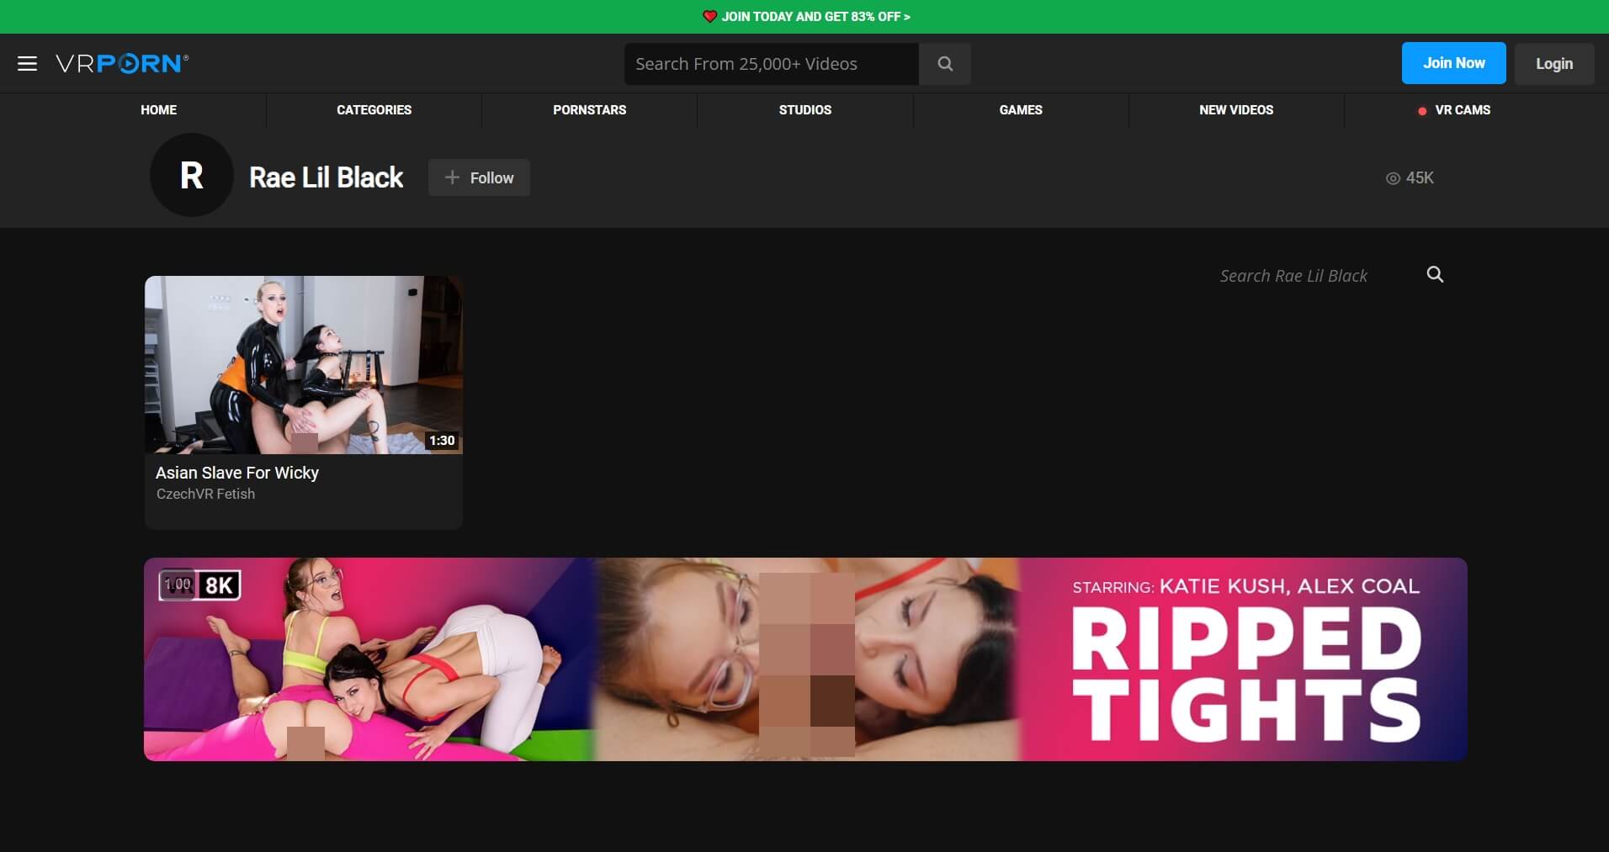The image size is (1609, 852).
Task: Click the Login button
Action: click(1553, 64)
